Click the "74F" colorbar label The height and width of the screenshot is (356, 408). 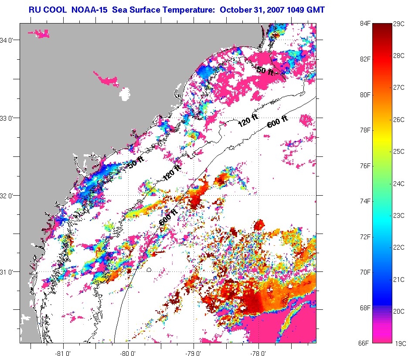point(365,201)
